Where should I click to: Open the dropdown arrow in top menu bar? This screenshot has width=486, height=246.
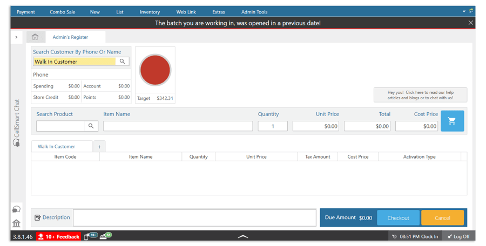(464, 11)
